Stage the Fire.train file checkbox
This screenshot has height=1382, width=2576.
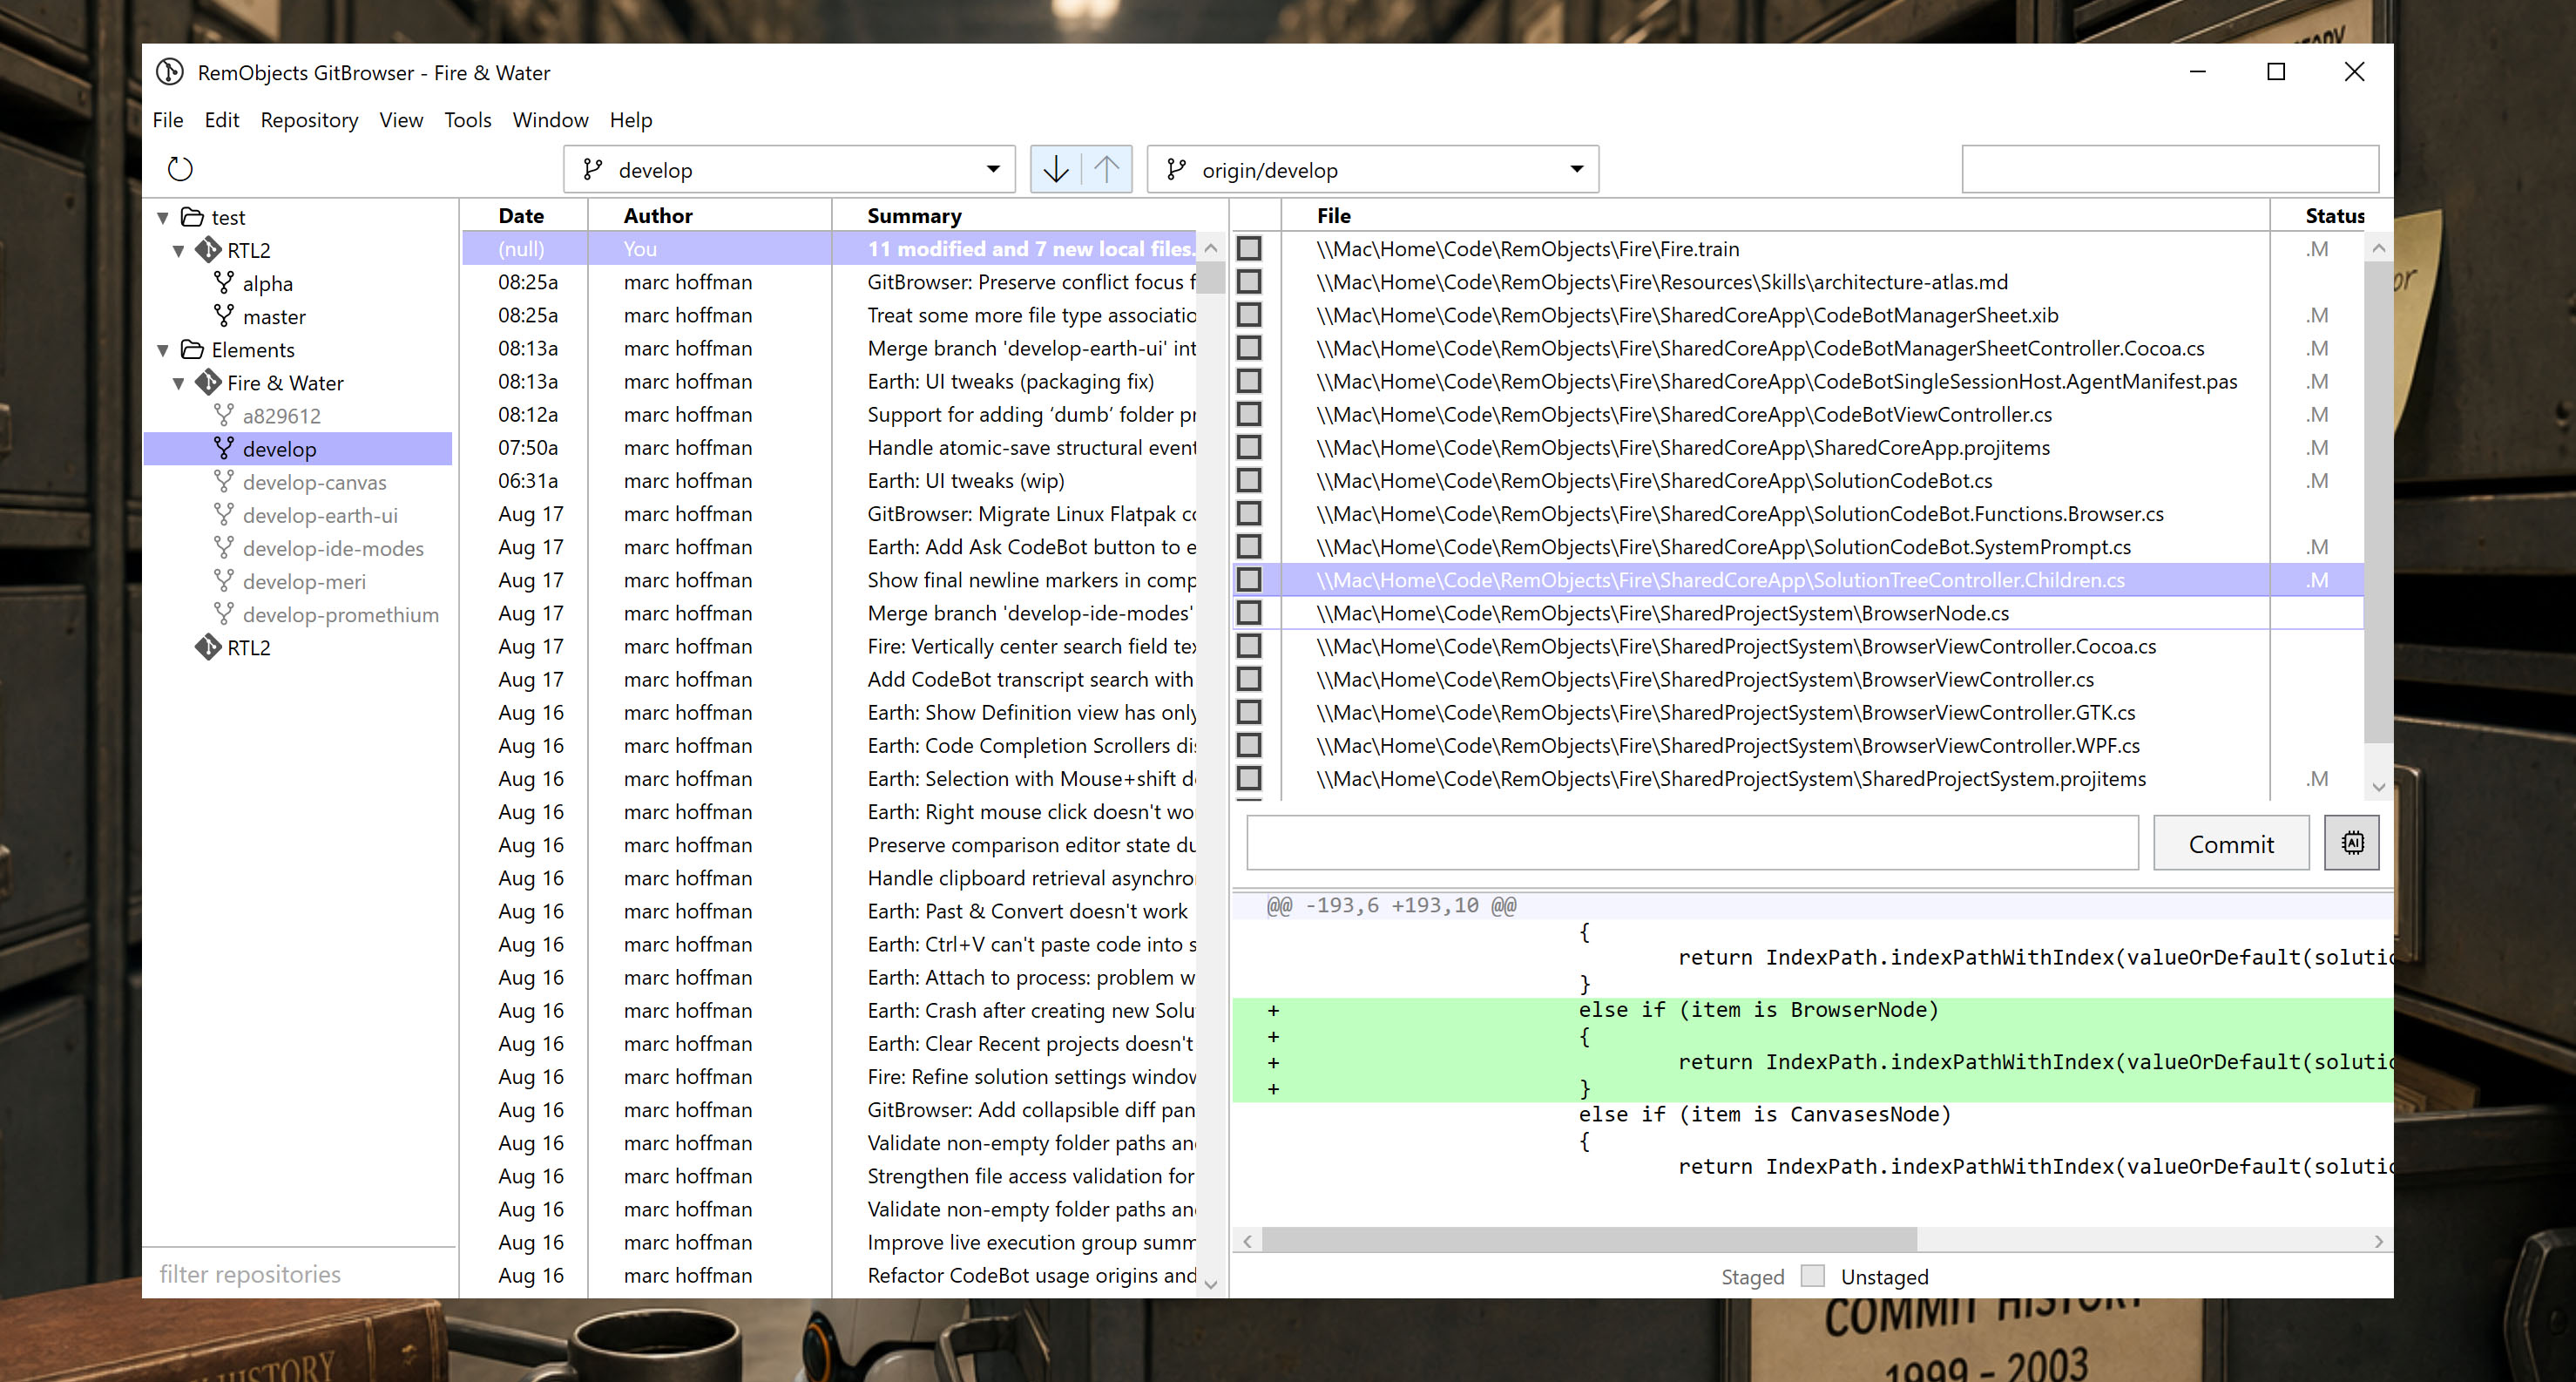[x=1249, y=248]
